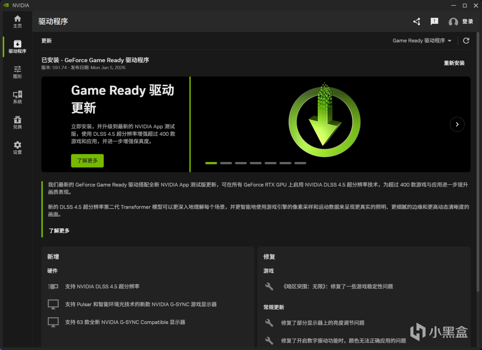Select the first green carousel indicator
Image resolution: width=482 pixels, height=350 pixels.
(211, 163)
